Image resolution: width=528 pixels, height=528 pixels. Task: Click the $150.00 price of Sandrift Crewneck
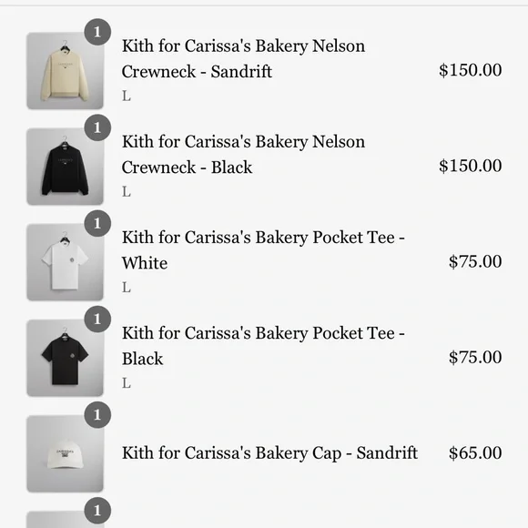click(470, 70)
